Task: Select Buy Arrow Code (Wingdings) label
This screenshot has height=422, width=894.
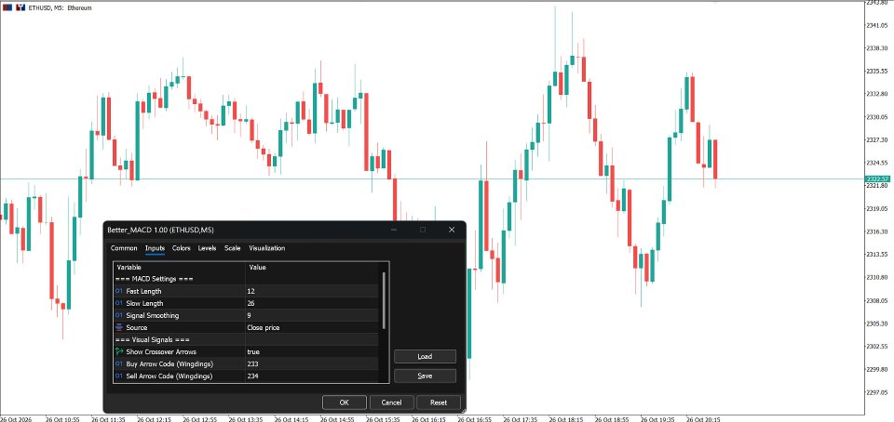Action: (x=169, y=364)
